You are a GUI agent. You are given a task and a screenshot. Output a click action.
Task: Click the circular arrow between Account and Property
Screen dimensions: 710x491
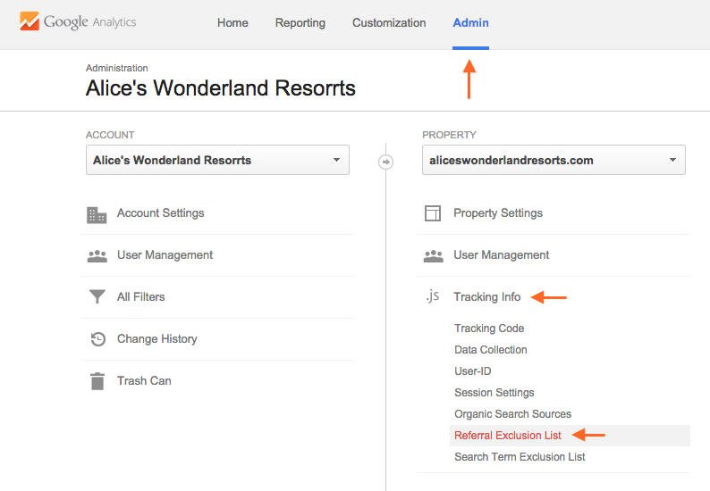[x=385, y=162]
